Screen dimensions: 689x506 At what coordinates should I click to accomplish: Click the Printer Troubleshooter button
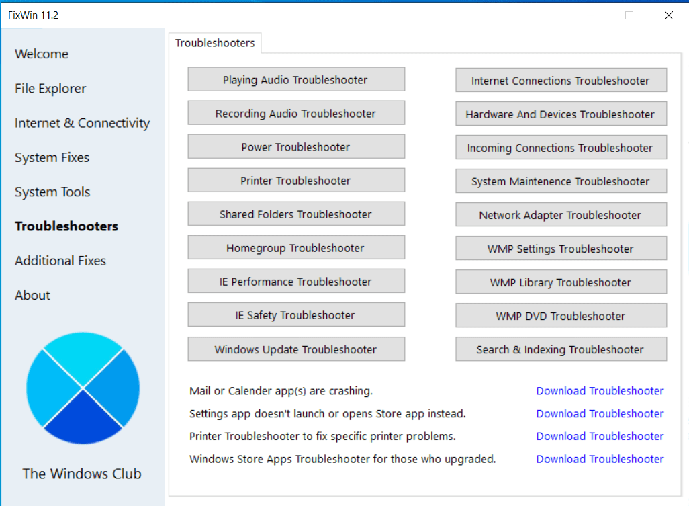coord(296,180)
